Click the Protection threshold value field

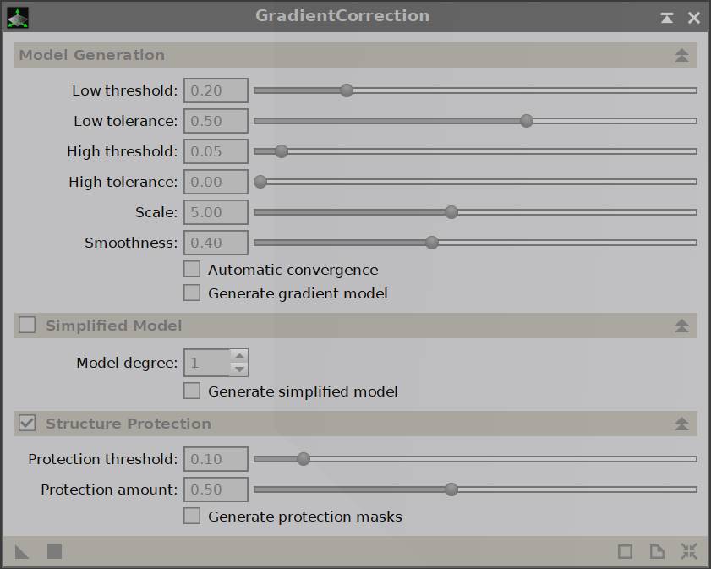216,459
